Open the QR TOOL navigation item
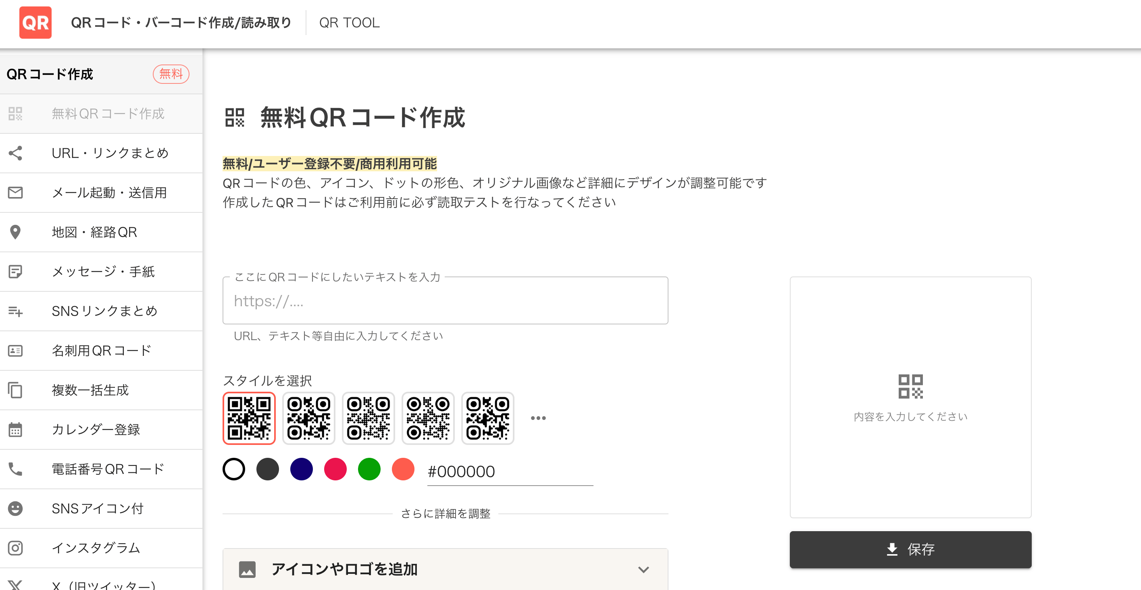Image resolution: width=1141 pixels, height=590 pixels. pyautogui.click(x=349, y=23)
